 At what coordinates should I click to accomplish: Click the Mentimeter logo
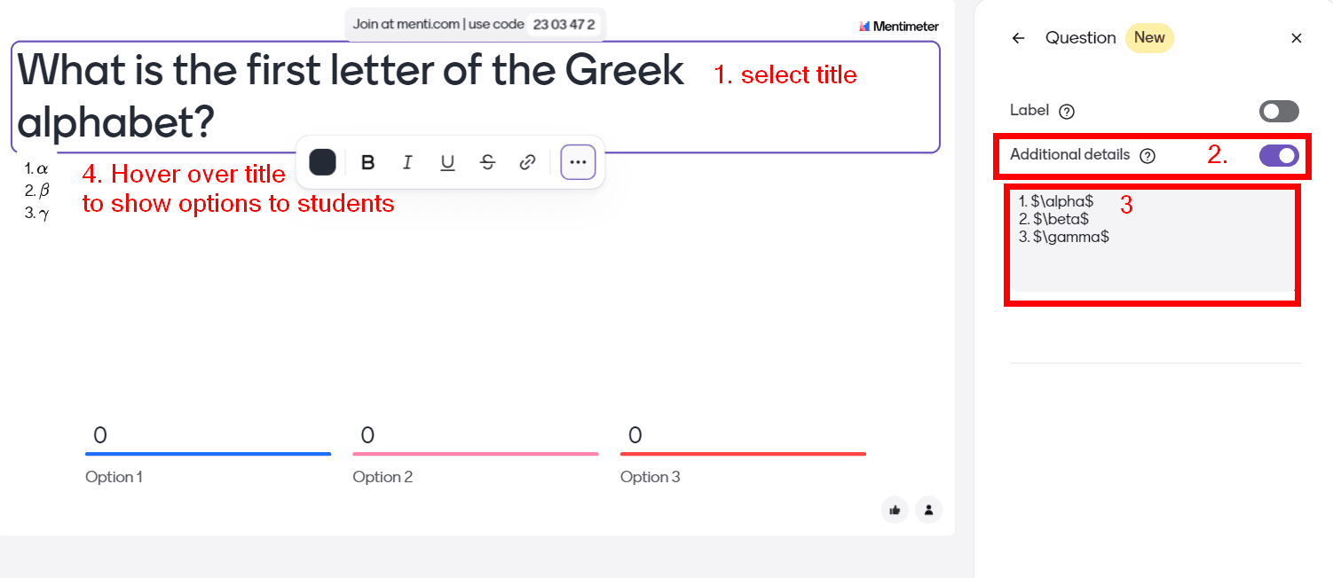(899, 26)
